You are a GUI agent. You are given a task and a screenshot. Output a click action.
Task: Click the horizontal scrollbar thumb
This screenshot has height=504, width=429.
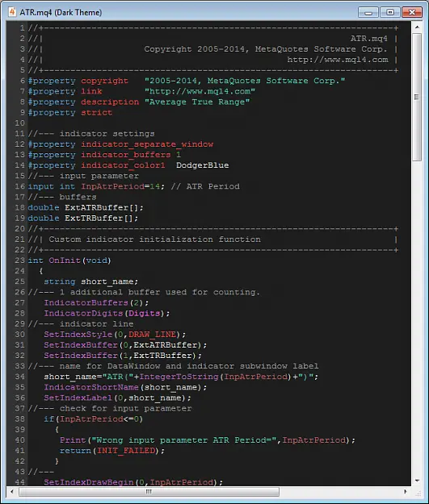[x=149, y=492]
